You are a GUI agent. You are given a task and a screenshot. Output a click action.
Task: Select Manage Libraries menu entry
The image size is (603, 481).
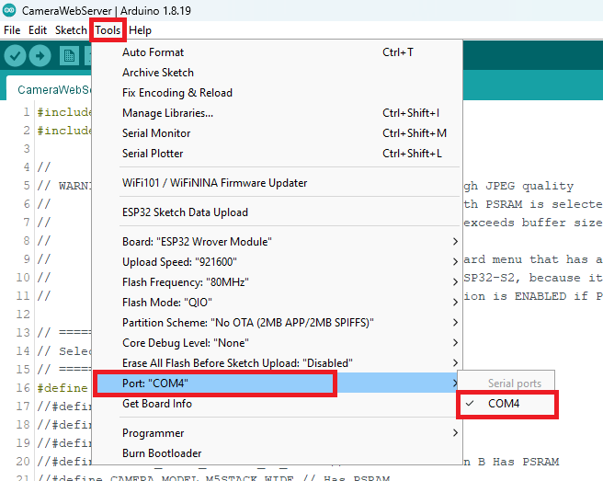tap(167, 113)
